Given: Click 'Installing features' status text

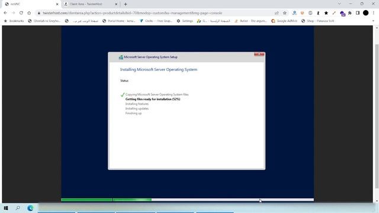Looking at the screenshot, I should (x=137, y=104).
